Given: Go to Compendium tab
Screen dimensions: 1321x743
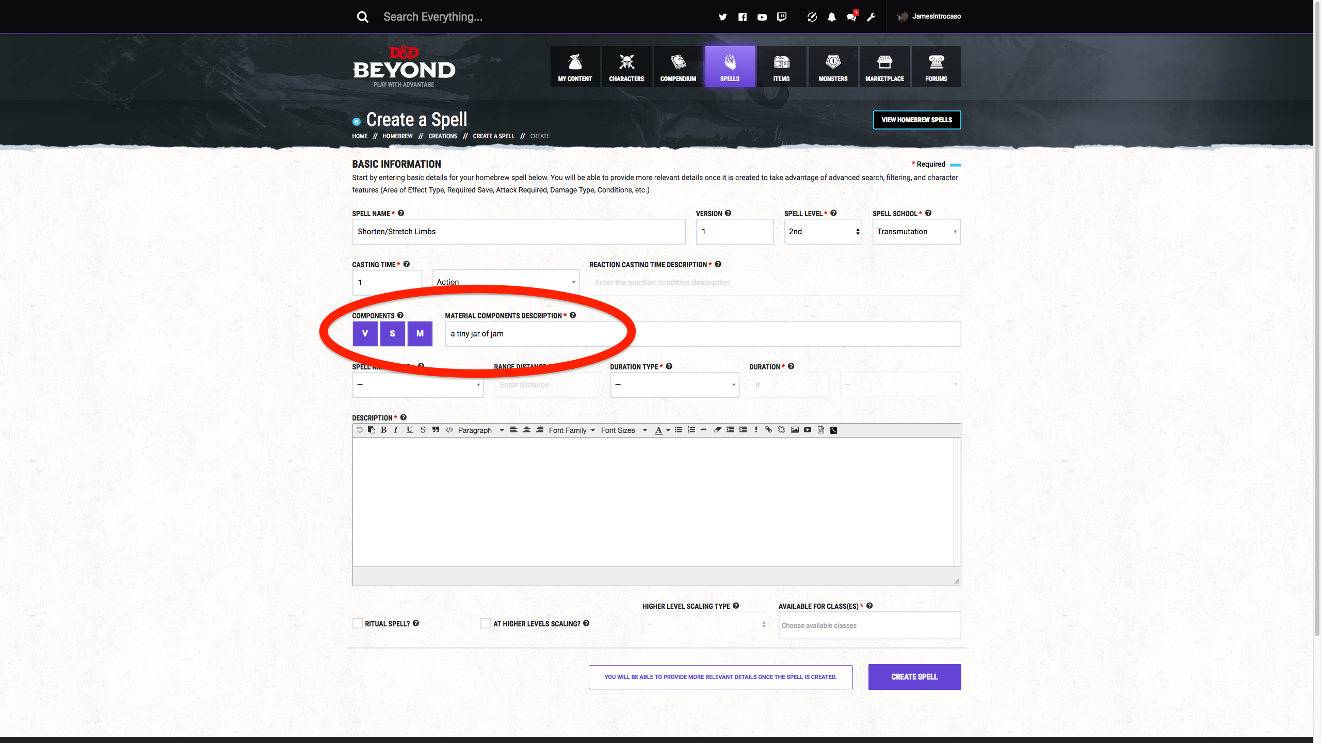Looking at the screenshot, I should coord(678,67).
